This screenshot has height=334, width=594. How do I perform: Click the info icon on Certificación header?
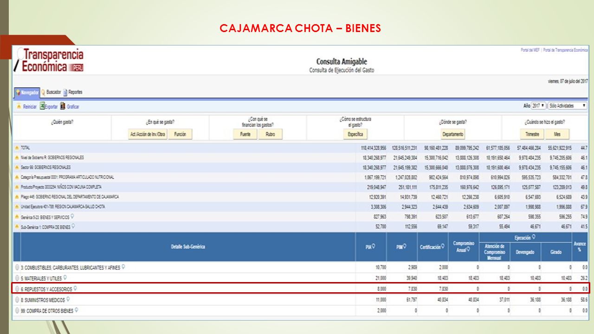click(x=443, y=247)
